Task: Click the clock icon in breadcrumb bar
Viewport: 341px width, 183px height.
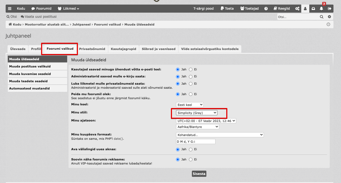Action: tap(328, 24)
